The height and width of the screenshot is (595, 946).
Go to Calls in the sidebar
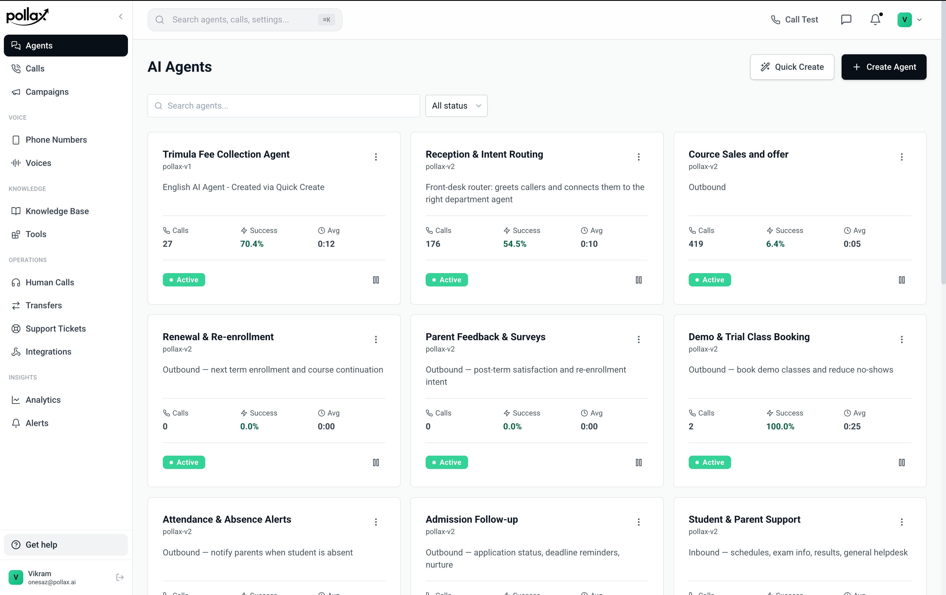pos(66,68)
